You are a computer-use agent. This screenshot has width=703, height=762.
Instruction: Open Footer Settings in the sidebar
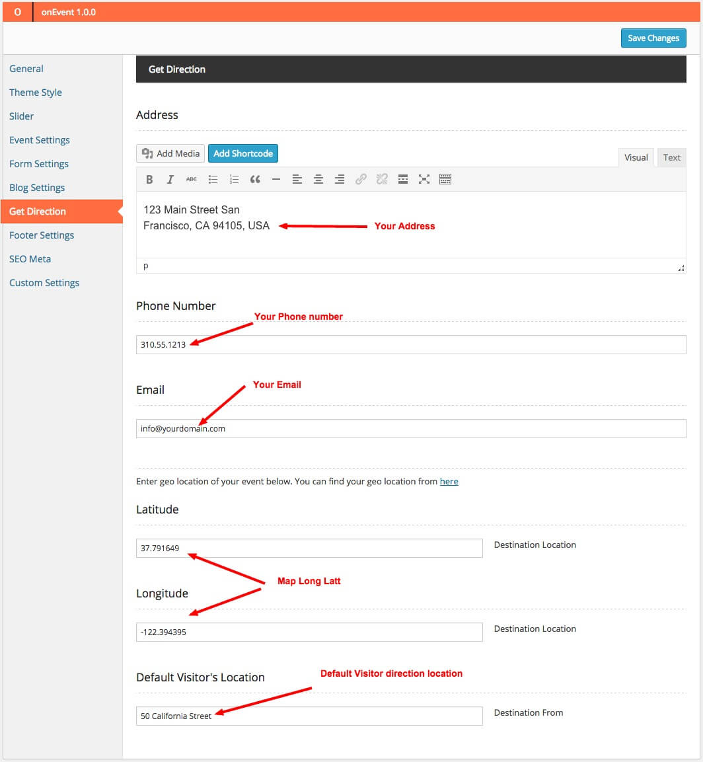42,235
